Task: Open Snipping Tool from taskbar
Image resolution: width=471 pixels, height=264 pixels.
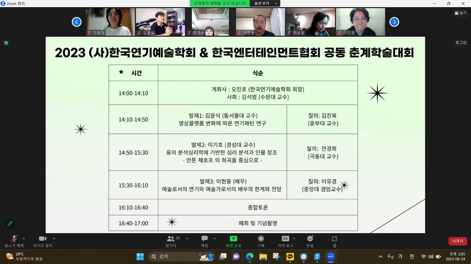Action: point(277,257)
